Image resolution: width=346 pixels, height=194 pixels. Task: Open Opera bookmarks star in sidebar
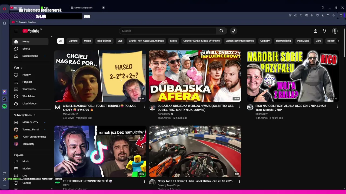click(5, 23)
